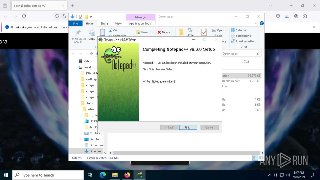Image resolution: width=320 pixels, height=180 pixels.
Task: Click the magnifier in Downloads search box
Action: pyautogui.click(x=258, y=54)
